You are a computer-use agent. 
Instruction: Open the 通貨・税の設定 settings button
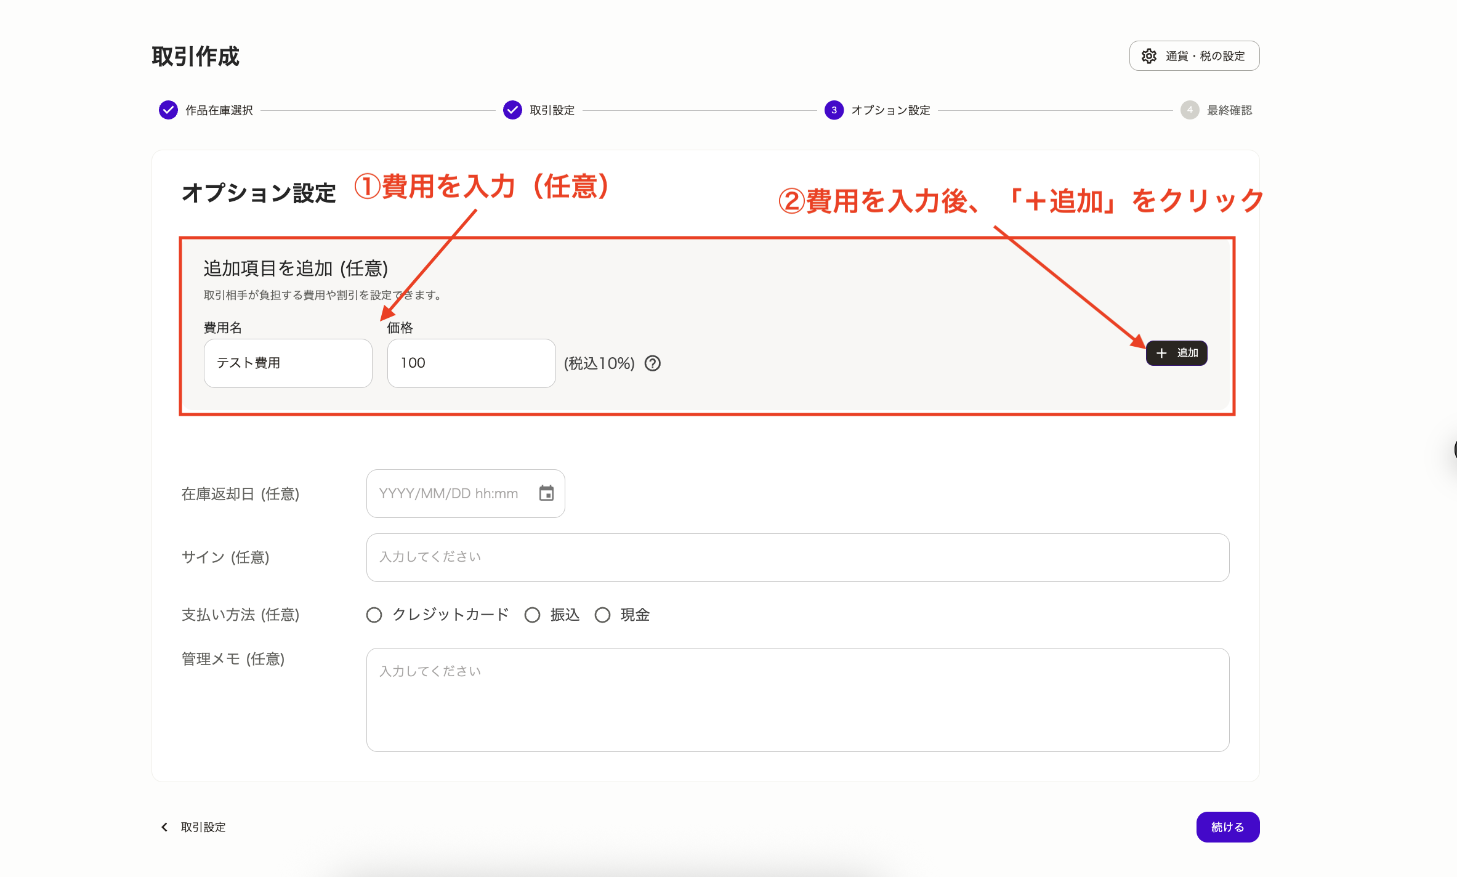(1194, 56)
